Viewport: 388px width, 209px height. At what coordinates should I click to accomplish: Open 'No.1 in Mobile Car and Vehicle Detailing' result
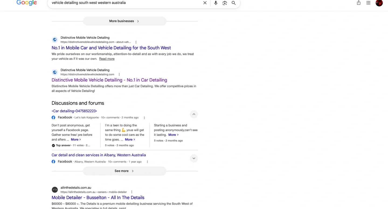pyautogui.click(x=111, y=48)
